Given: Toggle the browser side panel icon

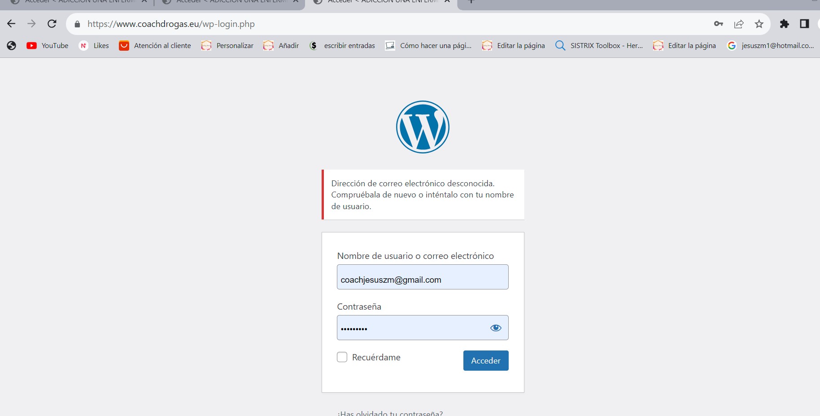Looking at the screenshot, I should (804, 24).
